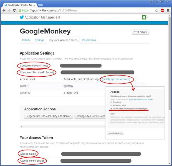Click the Test OAuth button

[140, 32]
